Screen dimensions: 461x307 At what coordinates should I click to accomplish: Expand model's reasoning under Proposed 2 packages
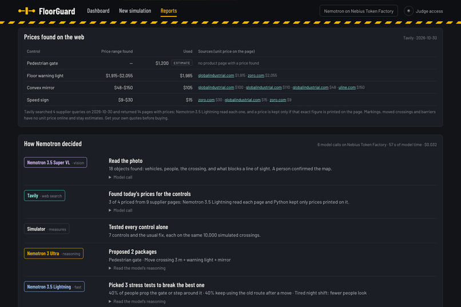coord(137,268)
